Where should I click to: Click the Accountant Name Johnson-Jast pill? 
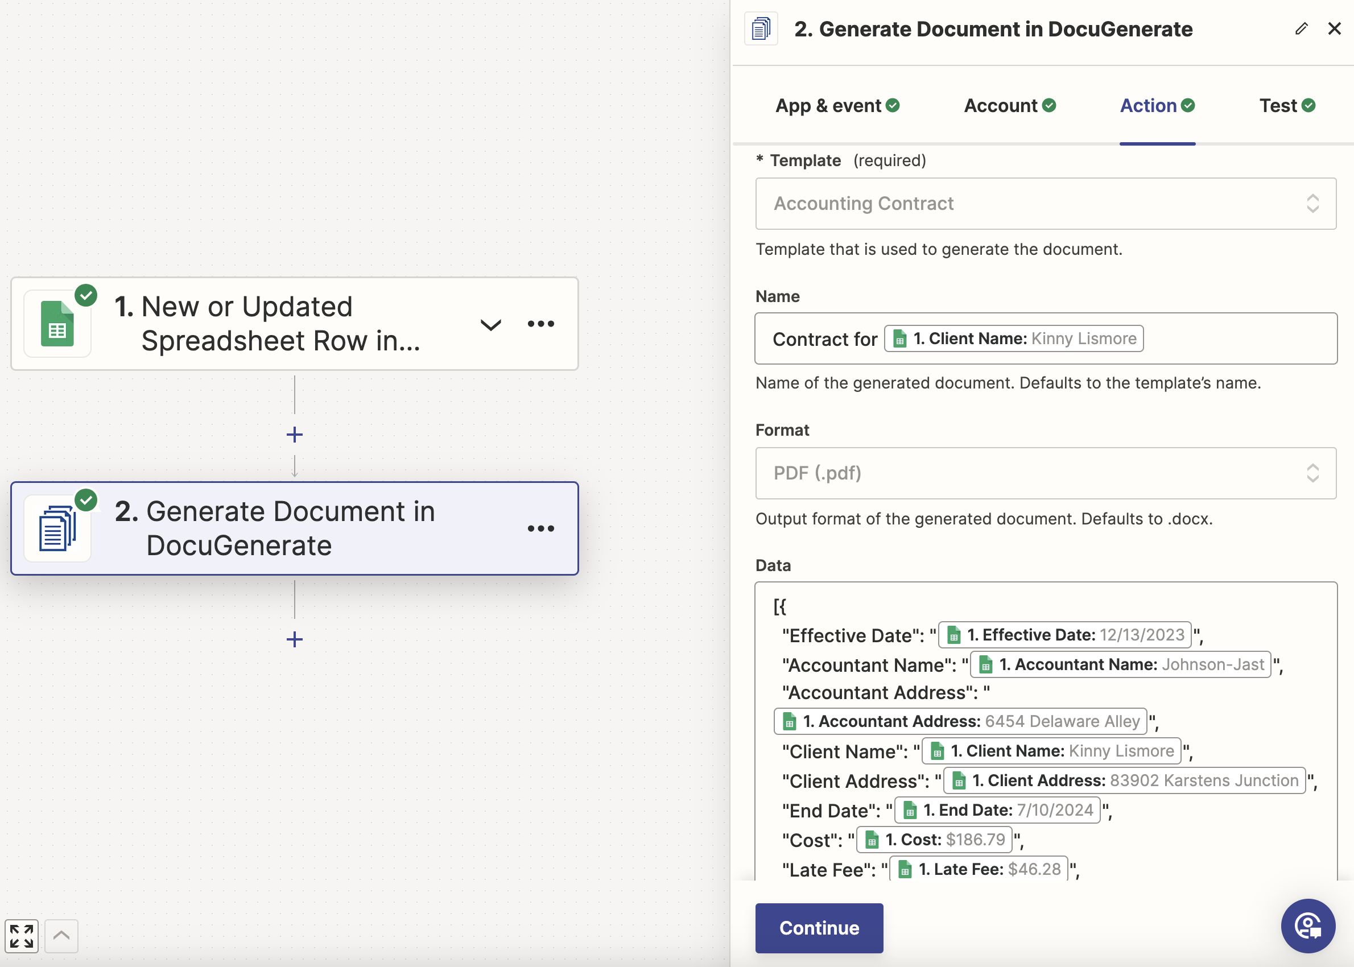(1121, 664)
